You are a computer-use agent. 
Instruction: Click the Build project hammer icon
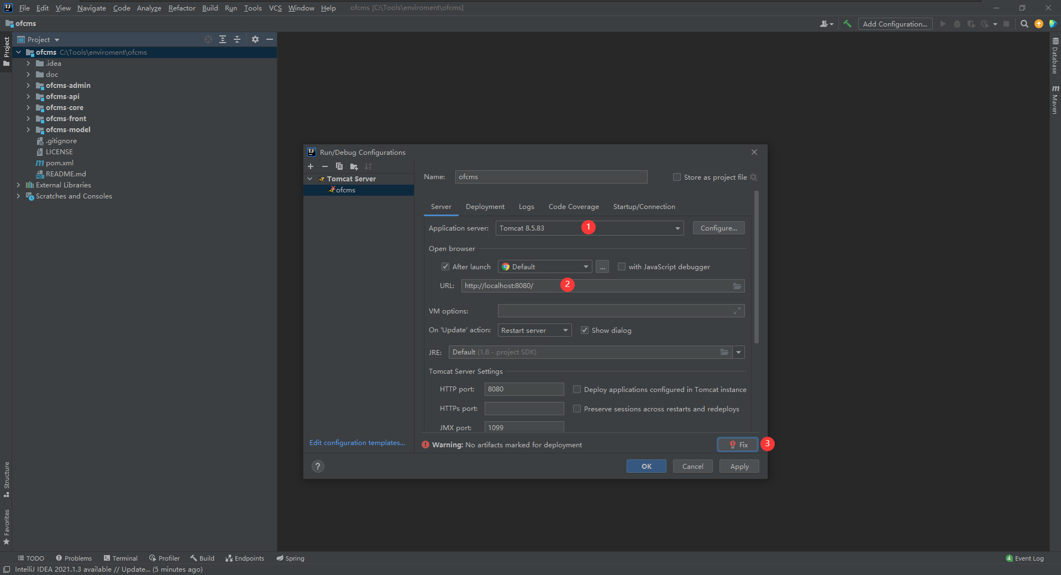click(x=847, y=24)
